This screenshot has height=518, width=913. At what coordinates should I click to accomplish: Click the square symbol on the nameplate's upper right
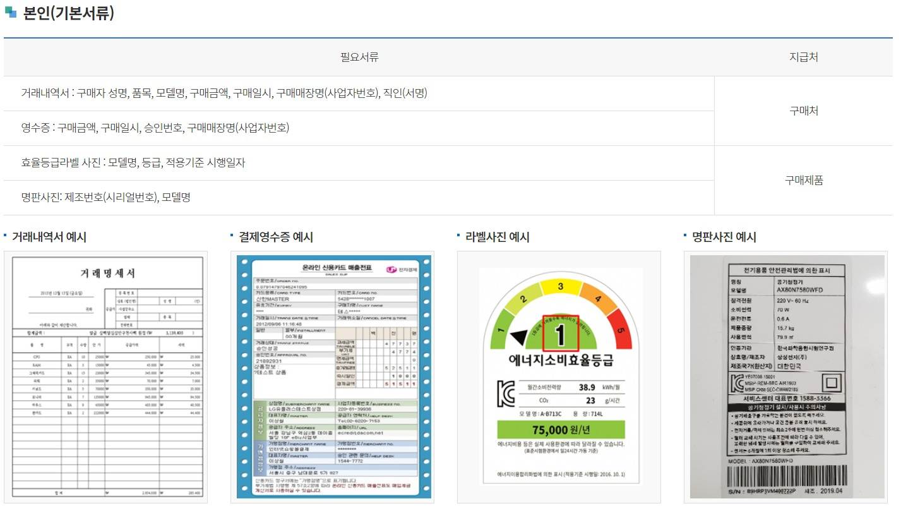(830, 382)
